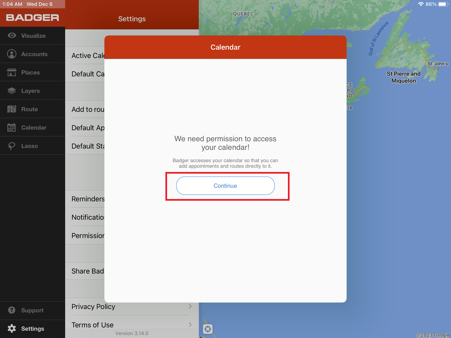451x338 pixels.
Task: Select the Places icon
Action: [12, 72]
